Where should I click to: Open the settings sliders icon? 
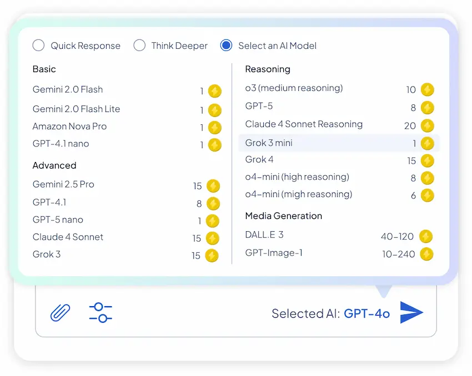point(101,313)
